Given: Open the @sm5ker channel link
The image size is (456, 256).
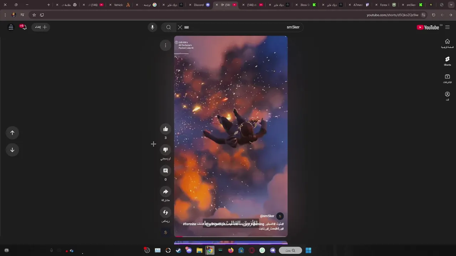Looking at the screenshot, I should click(267, 216).
